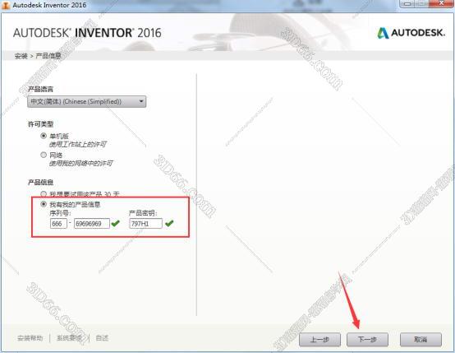Click the 产品信息 breadcrumb text
Viewport: 455px width, 353px height.
pyautogui.click(x=48, y=56)
